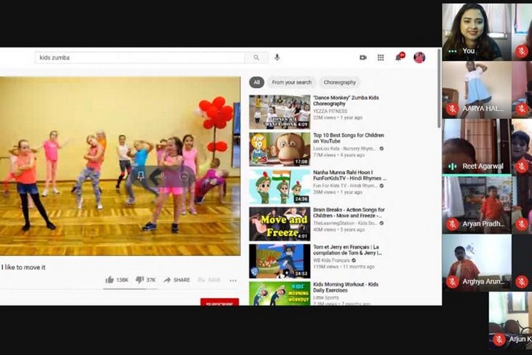Image resolution: width=532 pixels, height=355 pixels.
Task: Like the video with thumbs up
Action: (110, 280)
